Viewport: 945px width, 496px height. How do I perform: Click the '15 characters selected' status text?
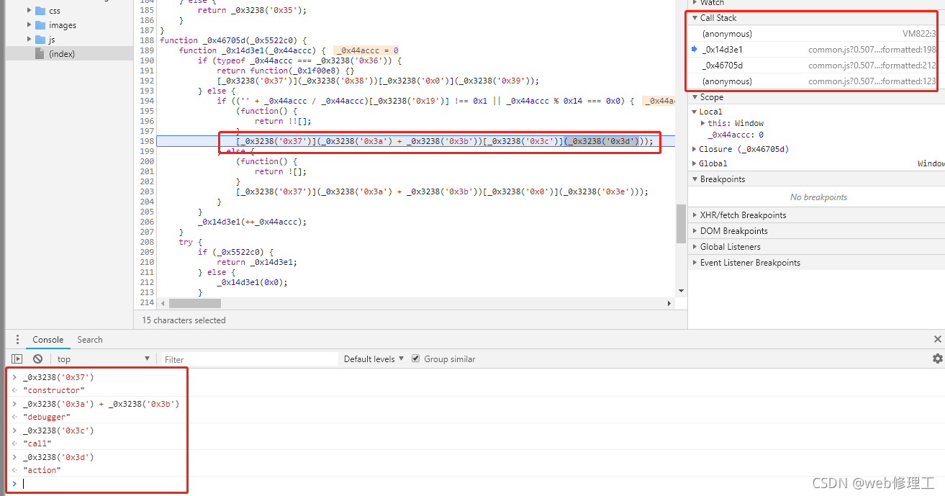pyautogui.click(x=184, y=320)
